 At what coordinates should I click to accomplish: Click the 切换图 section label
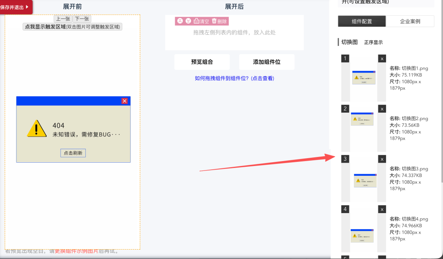click(349, 42)
